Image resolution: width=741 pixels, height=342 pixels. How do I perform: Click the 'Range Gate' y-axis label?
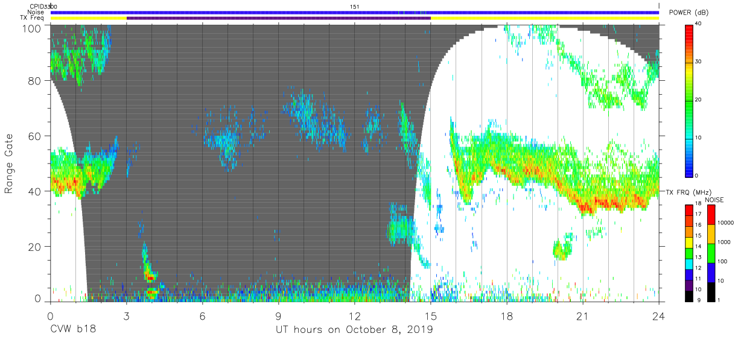[x=9, y=164]
